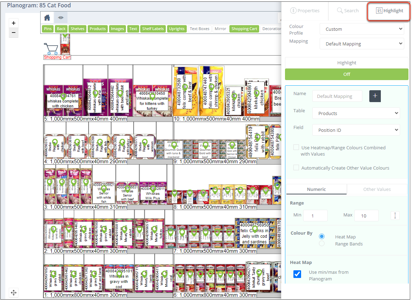Image resolution: width=413 pixels, height=300 pixels.
Task: Enable the Text Boxes display button
Action: [200, 29]
